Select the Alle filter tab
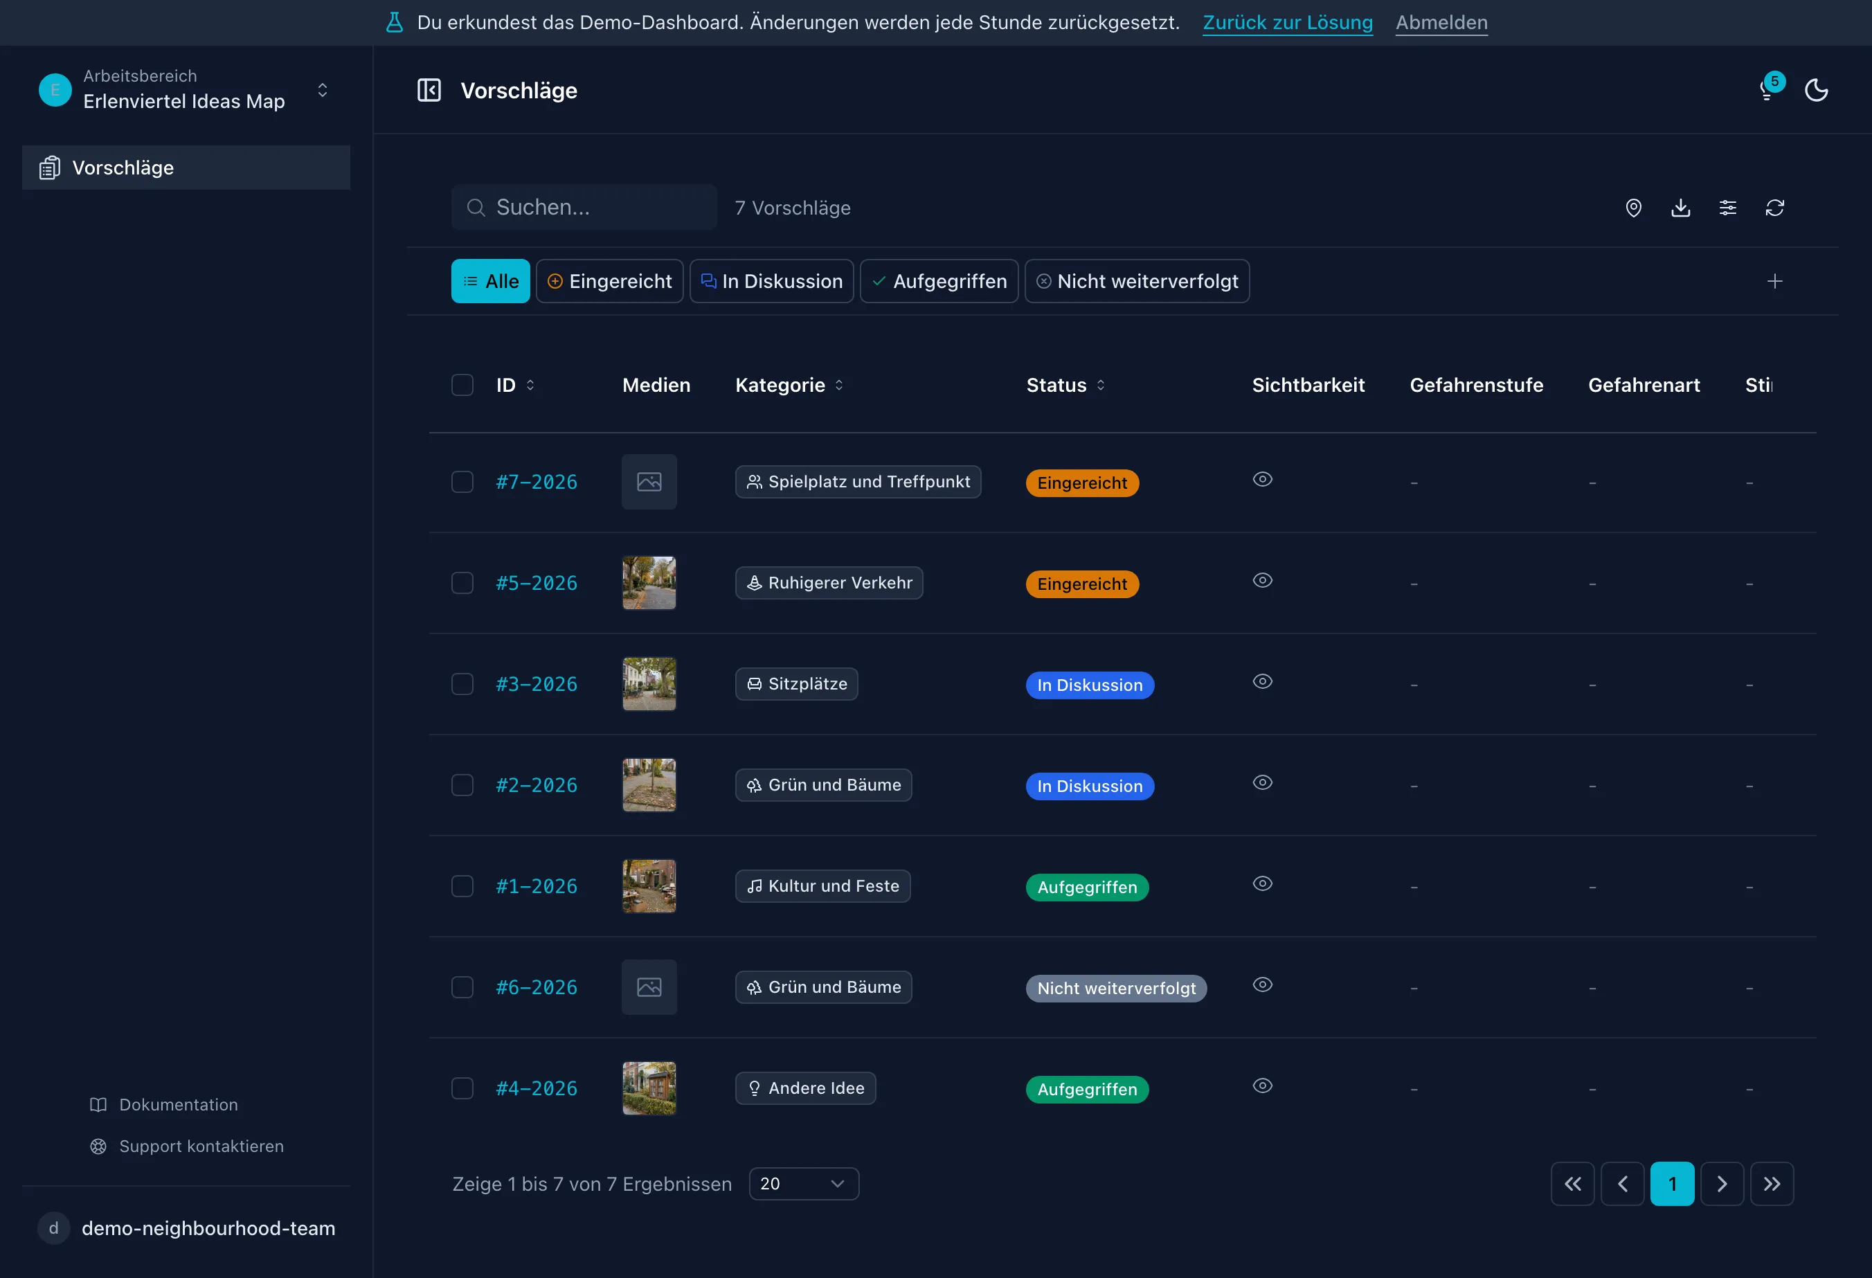The image size is (1872, 1278). 491,281
